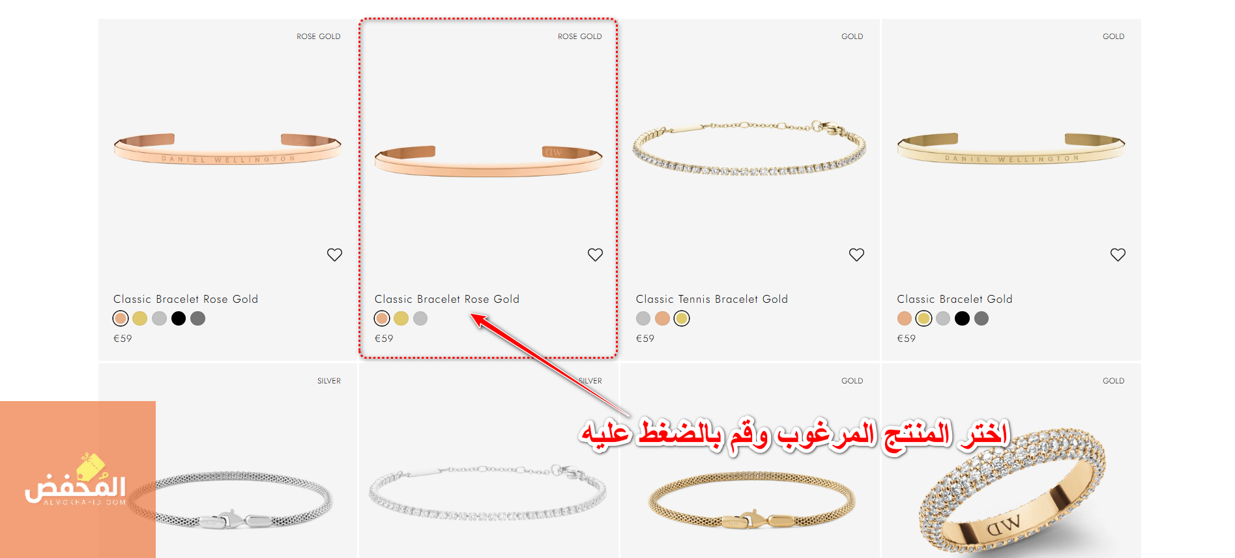Screen dimensions: 1235x558
Task: Pick silver swatch on highlighted Rose Gold bracelet
Action: [x=420, y=318]
